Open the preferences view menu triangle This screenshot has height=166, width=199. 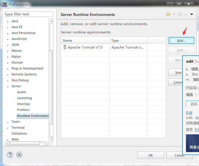(x=192, y=14)
